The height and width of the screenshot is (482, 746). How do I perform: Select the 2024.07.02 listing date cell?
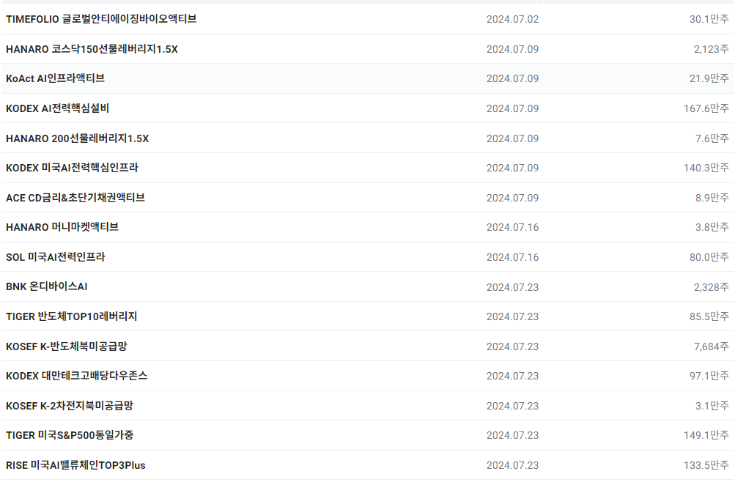[512, 19]
